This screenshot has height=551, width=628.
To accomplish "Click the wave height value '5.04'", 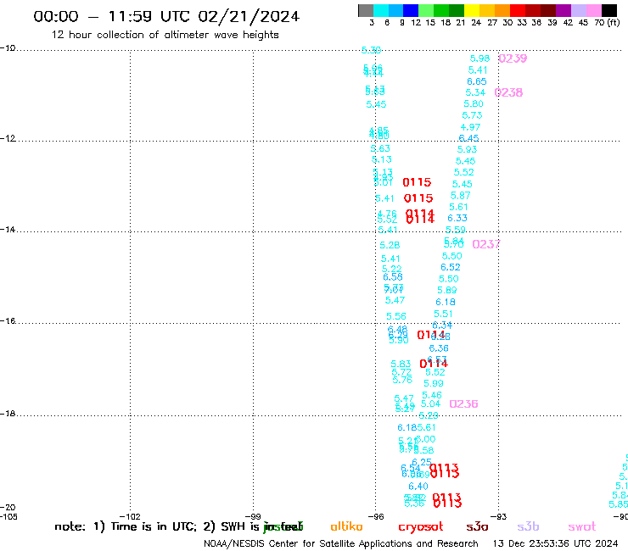I will click(x=430, y=404).
